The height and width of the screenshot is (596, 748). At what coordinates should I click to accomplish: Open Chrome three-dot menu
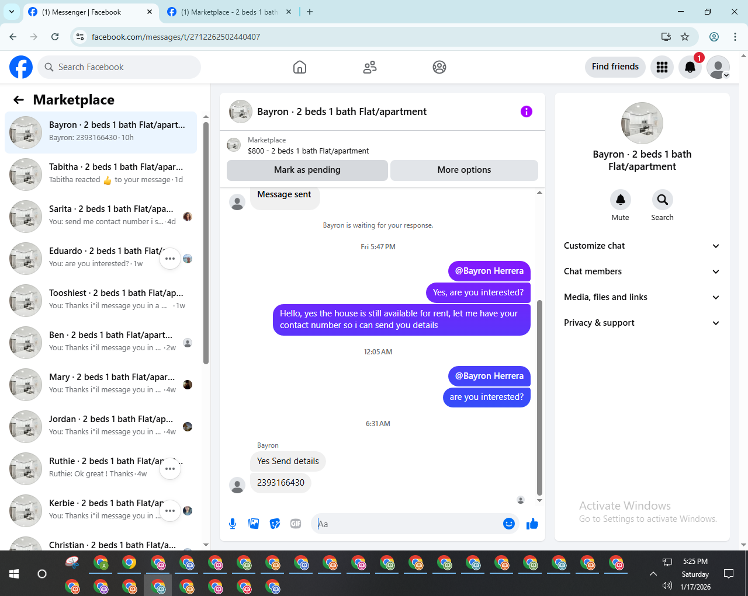(x=735, y=37)
